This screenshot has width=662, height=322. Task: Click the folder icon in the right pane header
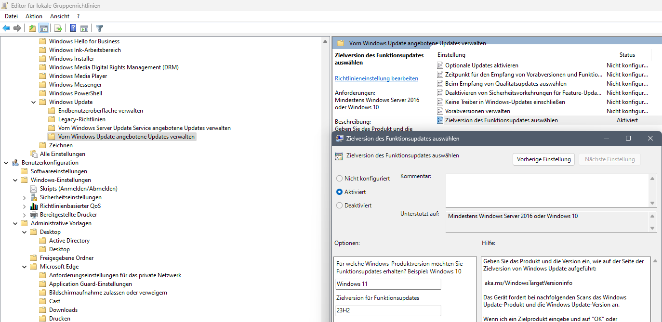[x=340, y=43]
